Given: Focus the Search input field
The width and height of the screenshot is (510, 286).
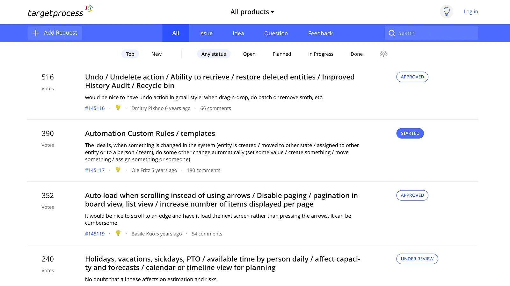Looking at the screenshot, I should [x=432, y=33].
